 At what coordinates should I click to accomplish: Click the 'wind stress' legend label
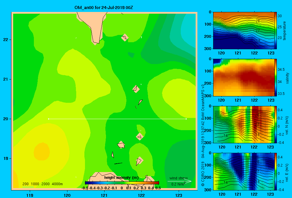(179, 178)
